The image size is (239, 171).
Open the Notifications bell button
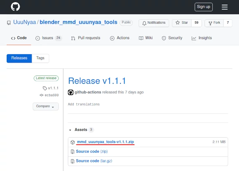coord(154,23)
